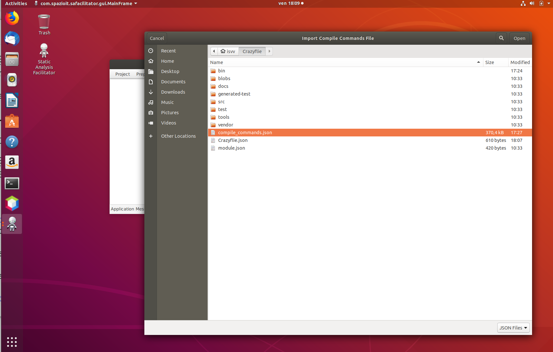
Task: Open the Project menu
Action: (122, 74)
